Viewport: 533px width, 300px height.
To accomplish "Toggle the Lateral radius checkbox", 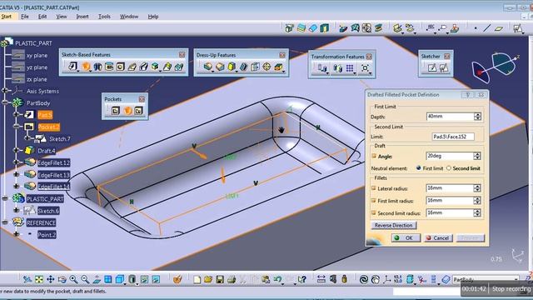I will coord(374,188).
